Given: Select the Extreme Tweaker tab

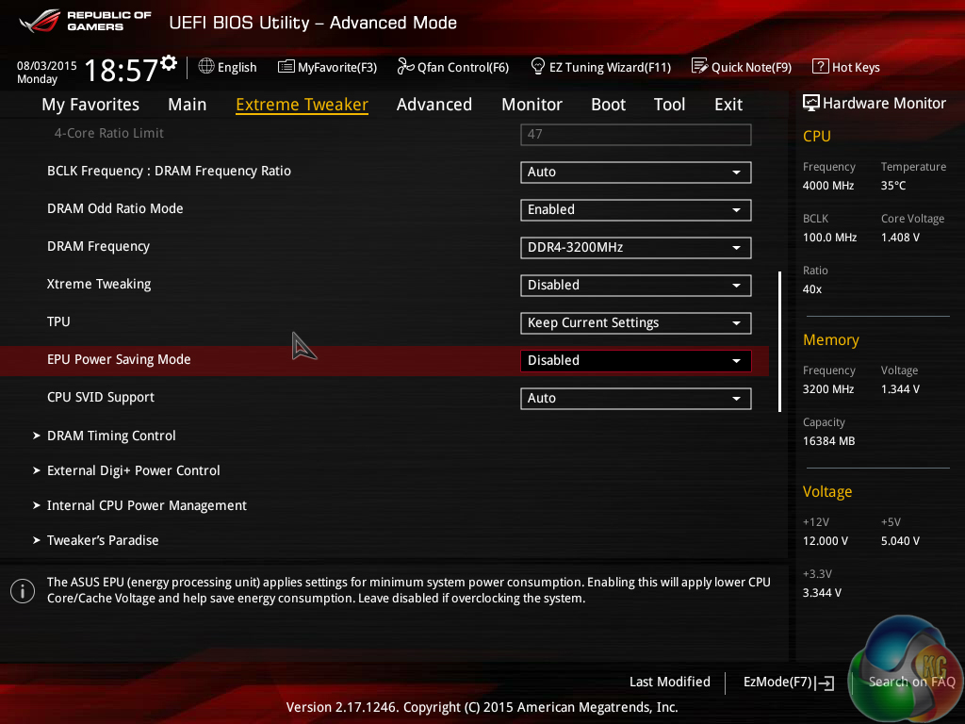Looking at the screenshot, I should tap(302, 105).
